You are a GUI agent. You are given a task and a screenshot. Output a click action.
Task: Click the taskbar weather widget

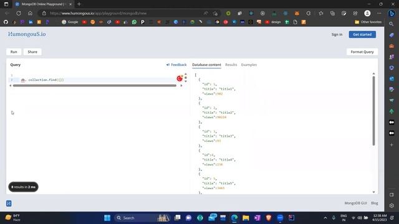pyautogui.click(x=12, y=218)
